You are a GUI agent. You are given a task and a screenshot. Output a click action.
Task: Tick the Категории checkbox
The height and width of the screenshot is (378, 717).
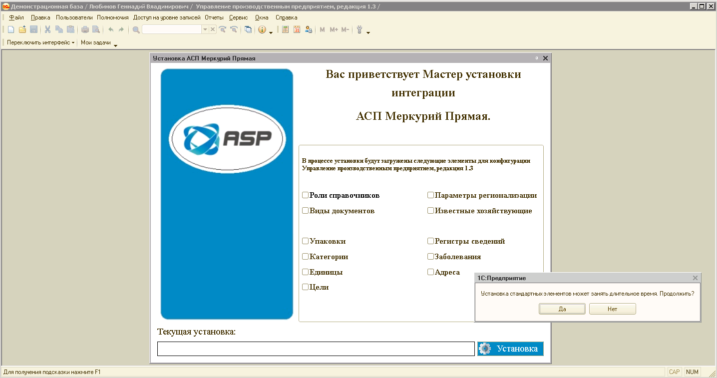click(x=305, y=257)
